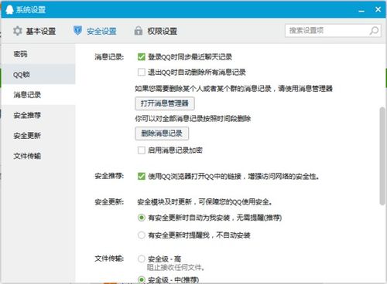Select QQ锁 in the sidebar
Viewport: 387px width, 284px height.
[39, 74]
